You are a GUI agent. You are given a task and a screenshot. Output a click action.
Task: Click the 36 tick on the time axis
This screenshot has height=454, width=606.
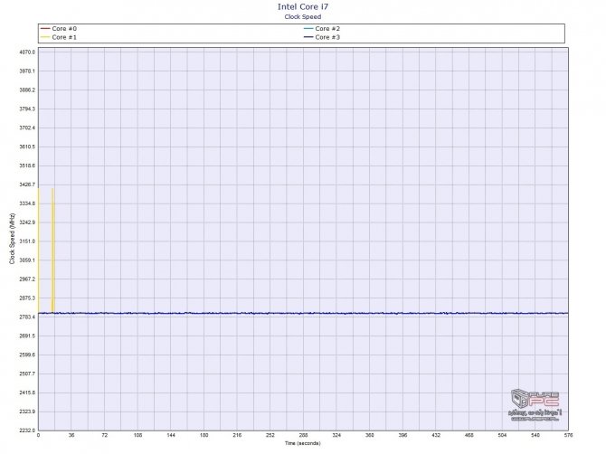(x=71, y=435)
